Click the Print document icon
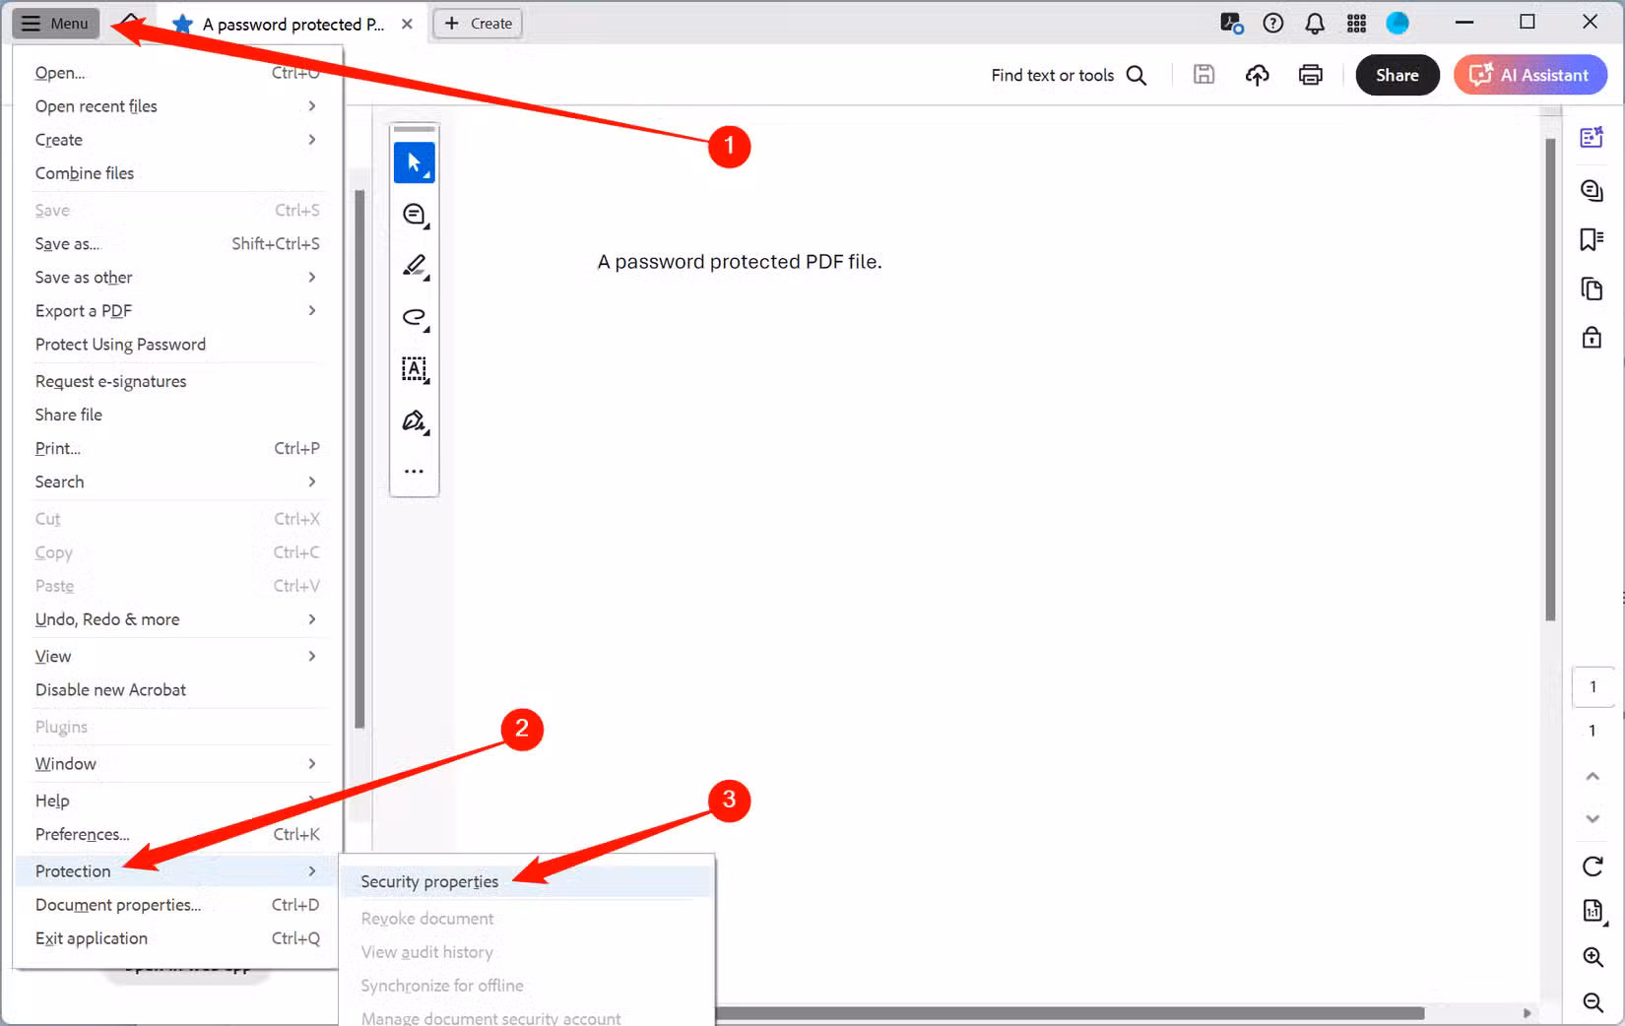Viewport: 1625px width, 1026px height. point(1310,74)
